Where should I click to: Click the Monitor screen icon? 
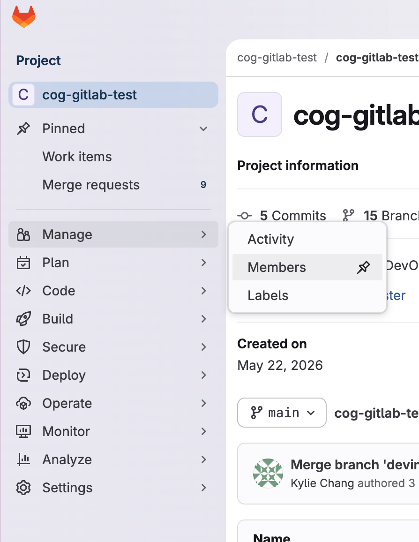point(23,431)
